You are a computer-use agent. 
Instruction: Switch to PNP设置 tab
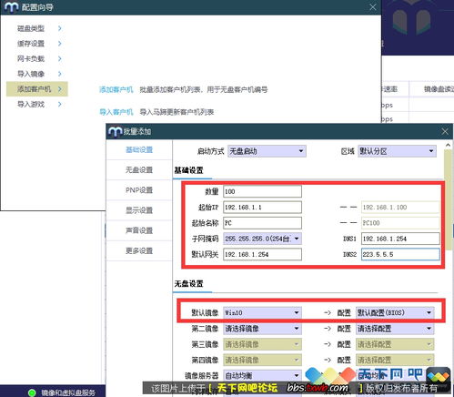click(x=139, y=190)
